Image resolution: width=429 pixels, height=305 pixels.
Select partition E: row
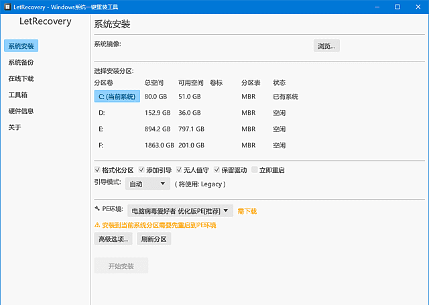click(101, 129)
